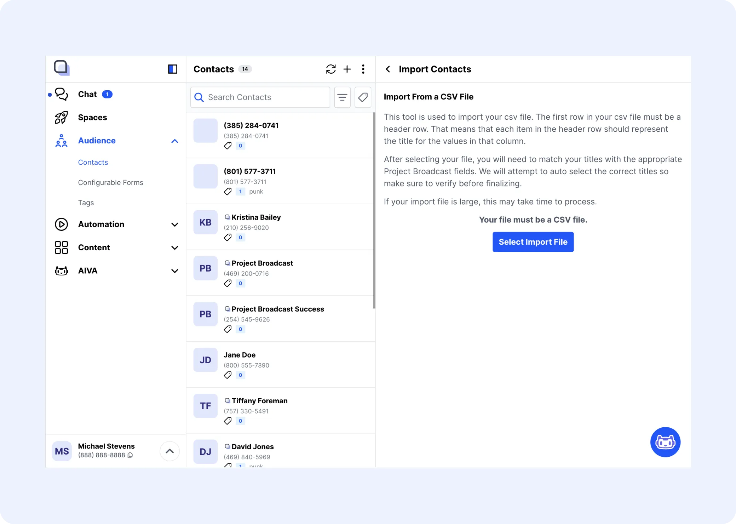Click the MS account avatar

62,451
